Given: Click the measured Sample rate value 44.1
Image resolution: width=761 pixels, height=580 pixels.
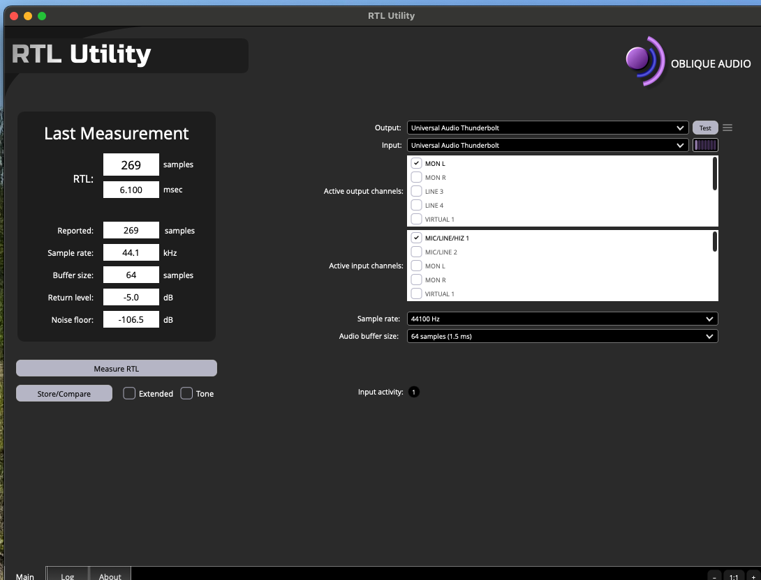Looking at the screenshot, I should (x=131, y=252).
